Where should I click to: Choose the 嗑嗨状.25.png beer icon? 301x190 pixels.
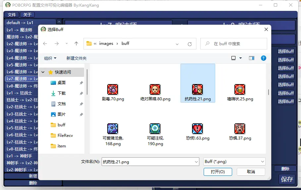240,89
